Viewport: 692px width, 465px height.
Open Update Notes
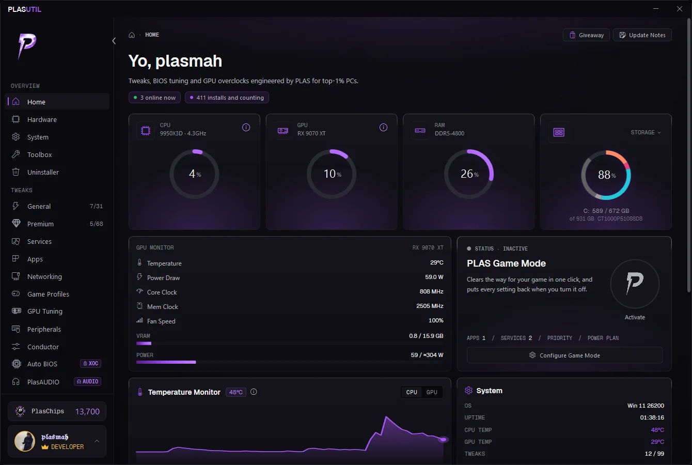[x=642, y=35]
